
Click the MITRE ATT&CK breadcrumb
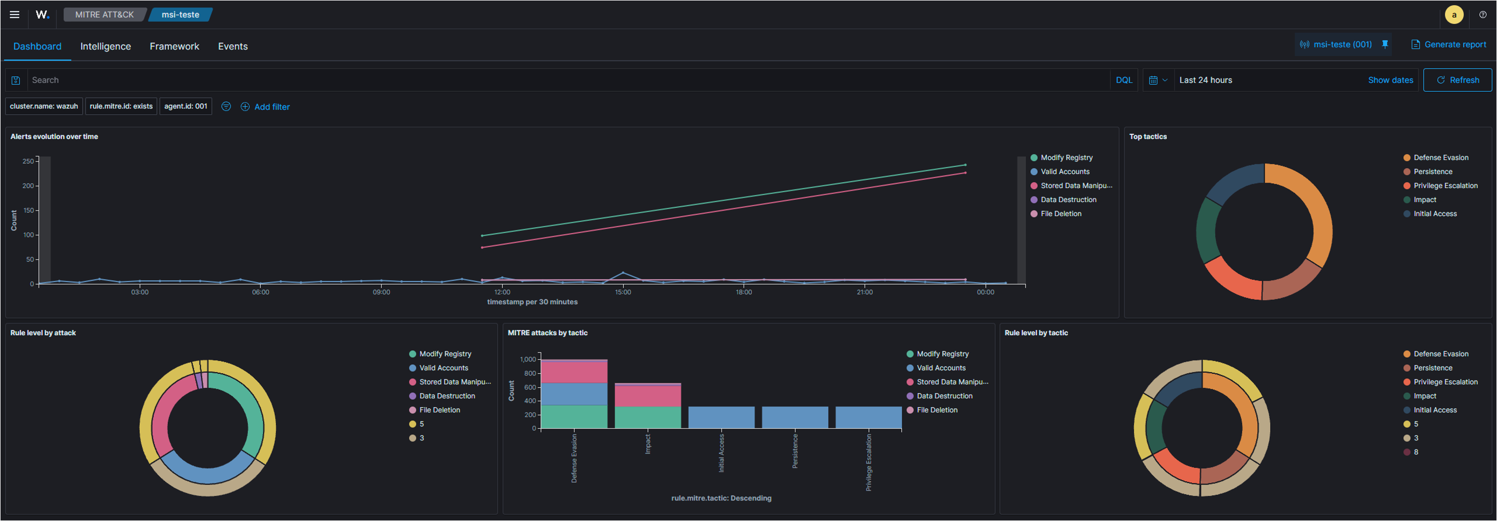click(104, 15)
